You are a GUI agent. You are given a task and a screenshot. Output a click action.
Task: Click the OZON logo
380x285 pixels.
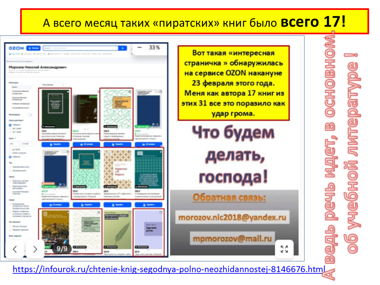pos(16,48)
